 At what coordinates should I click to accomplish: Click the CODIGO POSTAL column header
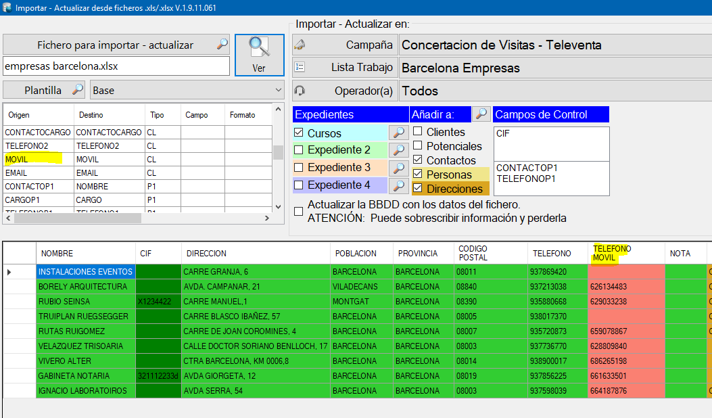click(x=490, y=253)
